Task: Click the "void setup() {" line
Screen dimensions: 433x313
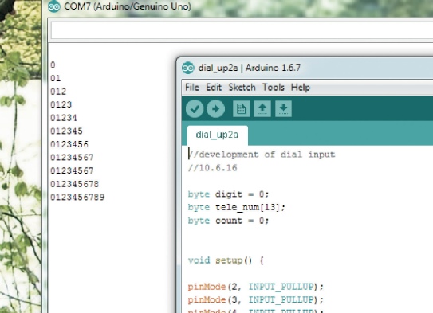Action: coord(226,260)
